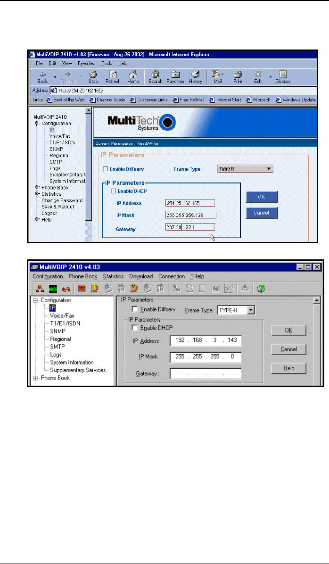Collapse Configuration minus box in software tree
329x564 pixels.
(x=35, y=300)
